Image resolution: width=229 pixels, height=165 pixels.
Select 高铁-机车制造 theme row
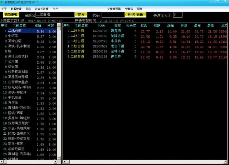tap(29, 46)
